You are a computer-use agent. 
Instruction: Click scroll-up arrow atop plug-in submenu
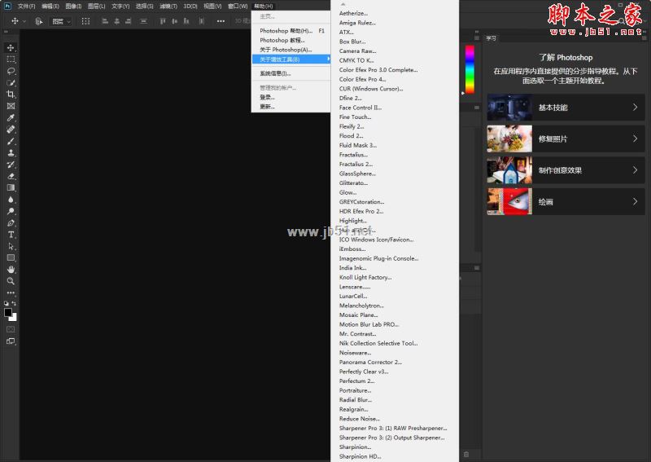click(x=343, y=4)
